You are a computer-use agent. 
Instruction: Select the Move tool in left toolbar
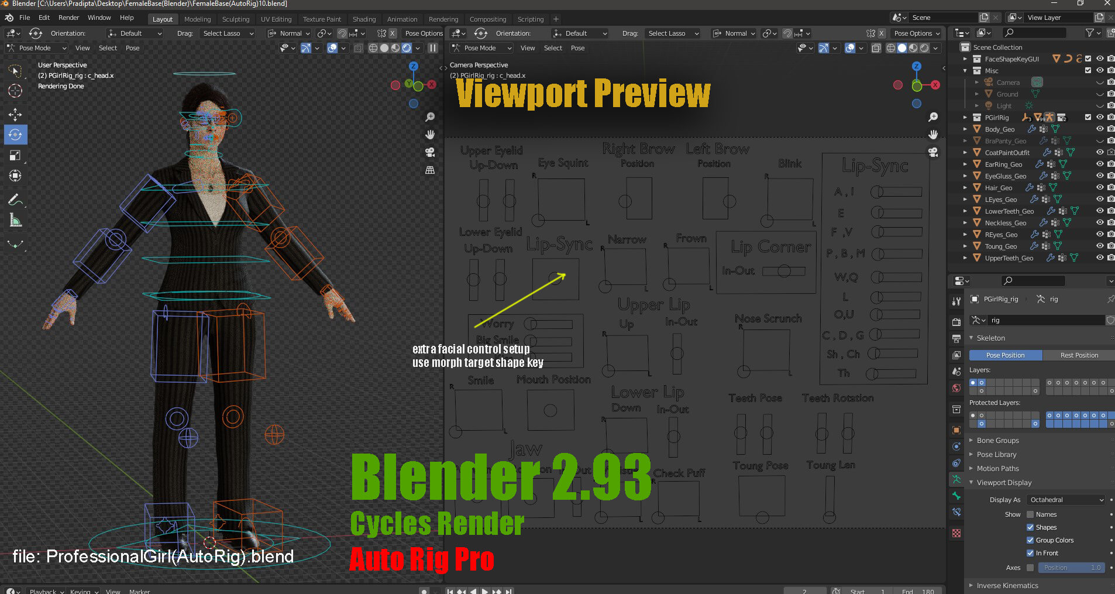[15, 114]
